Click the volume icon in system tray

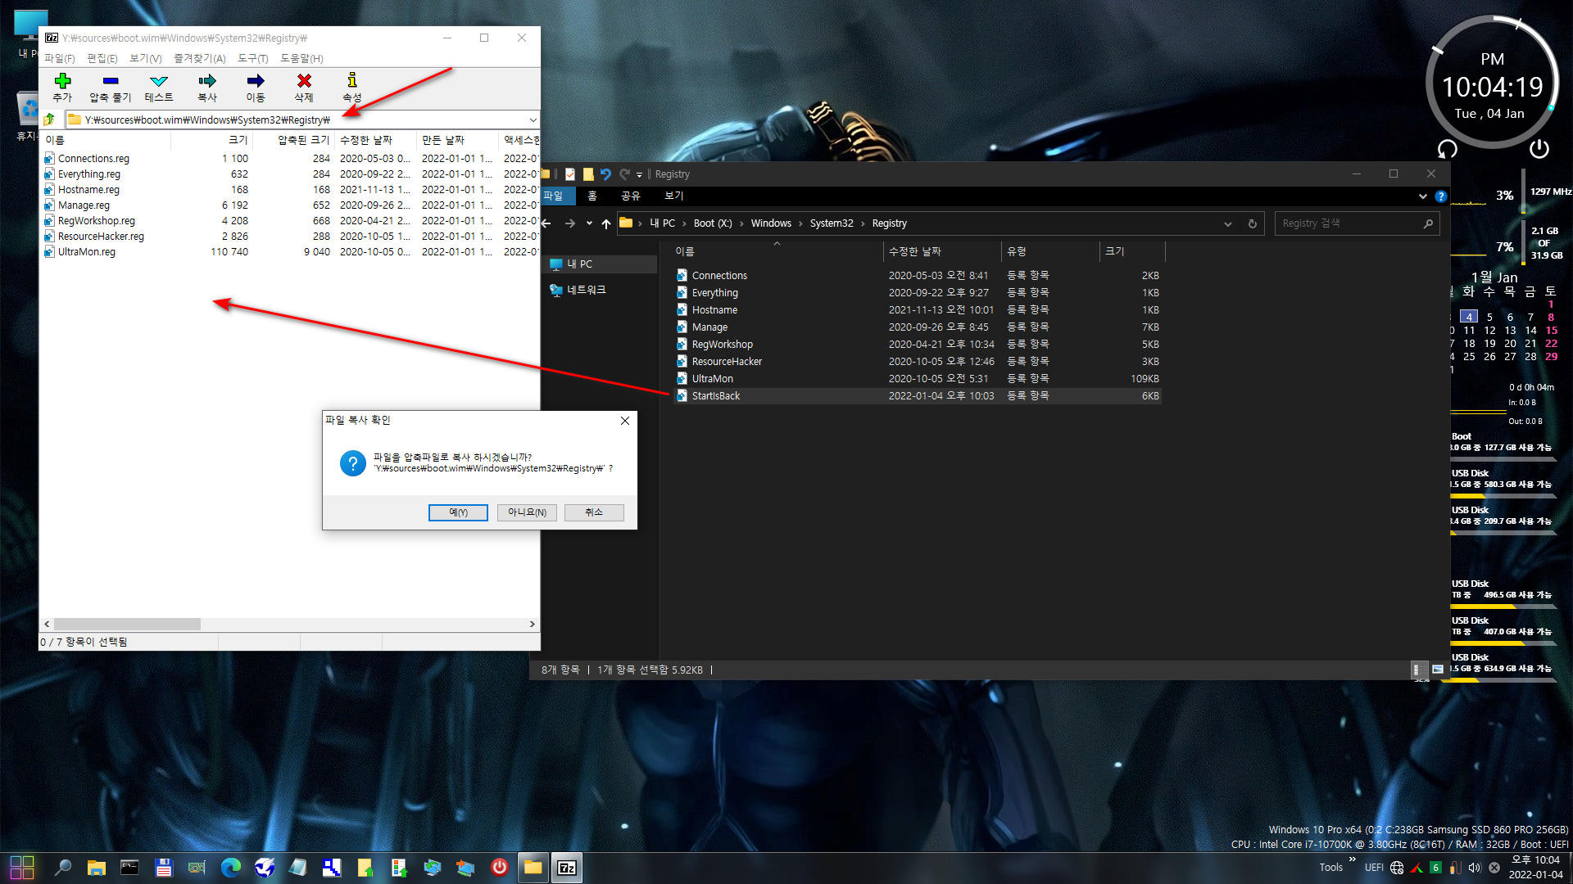[x=1475, y=868]
